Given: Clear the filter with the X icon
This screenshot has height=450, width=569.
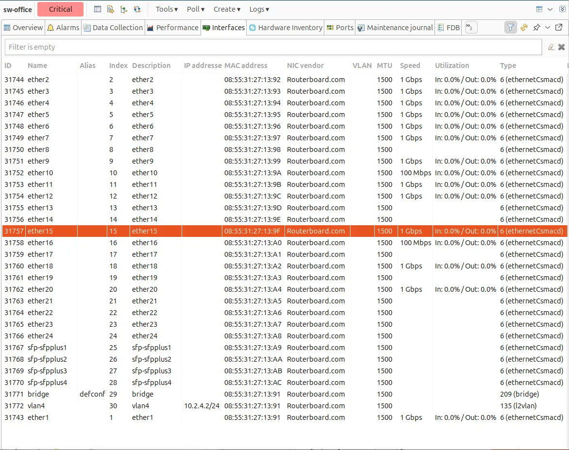Looking at the screenshot, I should coord(562,47).
